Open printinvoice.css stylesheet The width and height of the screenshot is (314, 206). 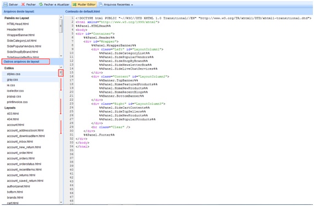click(x=17, y=102)
